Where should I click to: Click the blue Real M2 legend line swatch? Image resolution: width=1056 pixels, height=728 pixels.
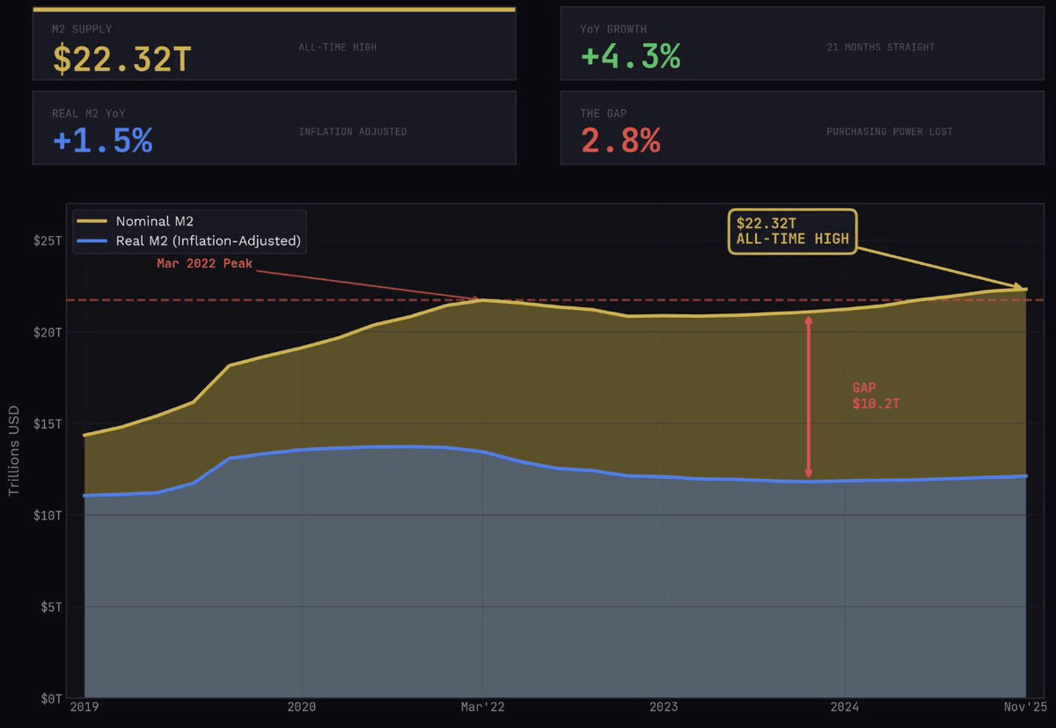[92, 240]
